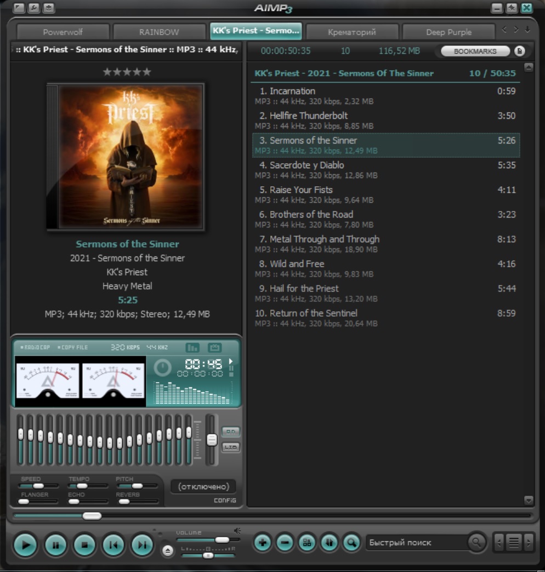
Task: Toggle COPY FILE option
Action: tap(72, 347)
